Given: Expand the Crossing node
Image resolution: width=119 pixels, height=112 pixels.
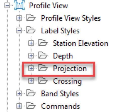Looking at the screenshot, I should (x=31, y=81).
